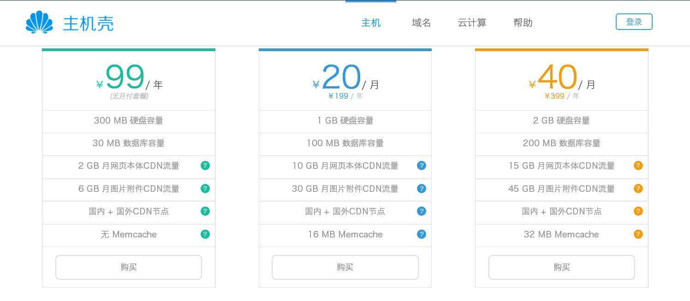690x301 pixels.
Task: Click blue help icon beside 10 GB 月网页本体CDN流量
Action: (422, 165)
